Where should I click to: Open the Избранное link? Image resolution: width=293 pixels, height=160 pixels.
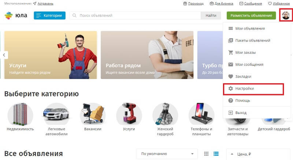click(281, 4)
